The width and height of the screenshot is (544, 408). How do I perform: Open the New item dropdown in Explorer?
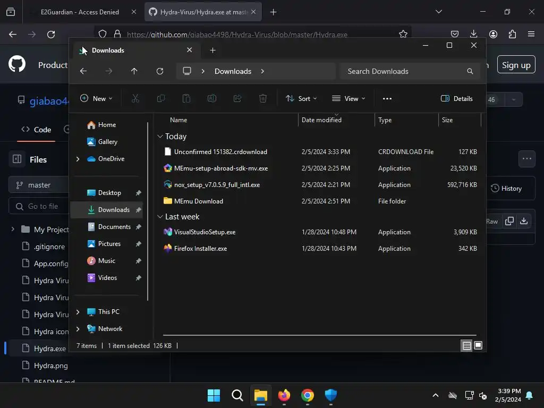(96, 98)
